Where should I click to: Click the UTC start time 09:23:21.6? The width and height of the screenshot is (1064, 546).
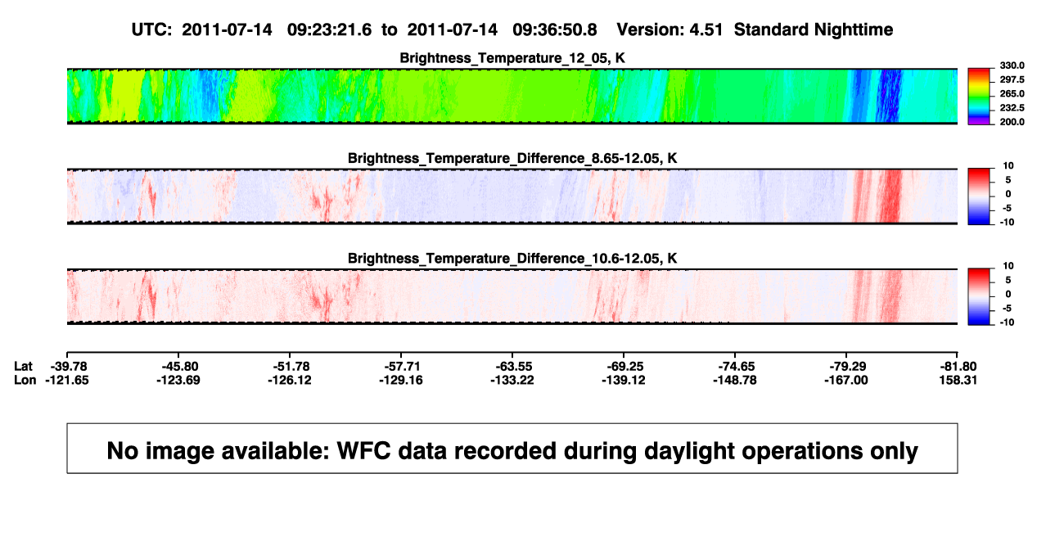tap(329, 29)
